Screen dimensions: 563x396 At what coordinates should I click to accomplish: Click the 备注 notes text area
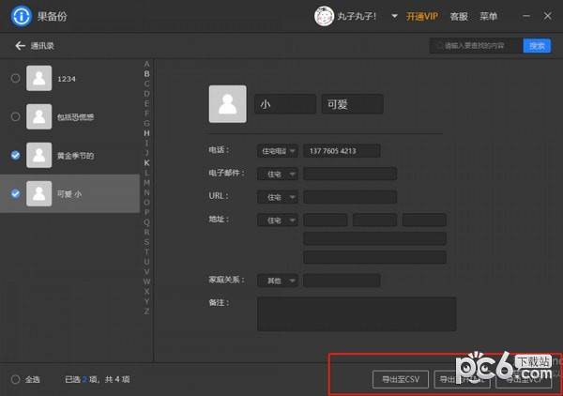pos(357,313)
